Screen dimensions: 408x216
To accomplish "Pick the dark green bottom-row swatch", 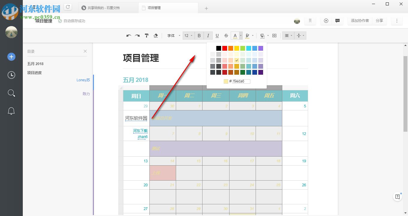I will [x=243, y=72].
